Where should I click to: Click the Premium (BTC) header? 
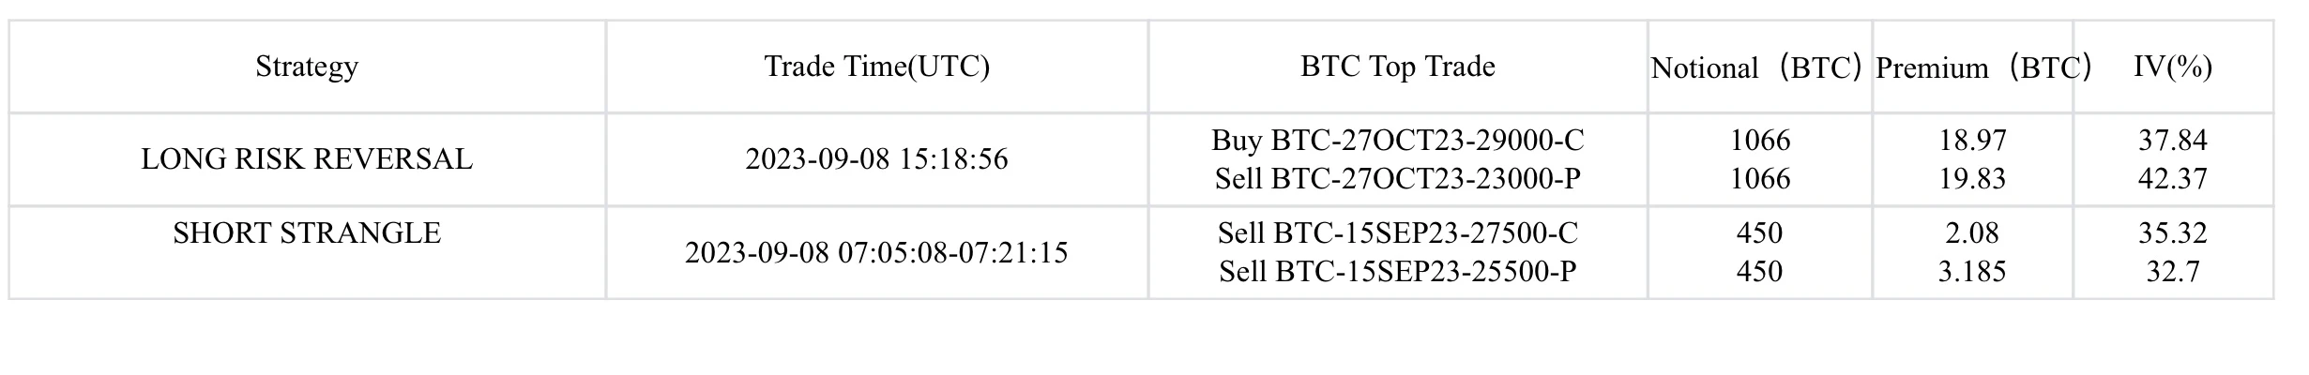click(1982, 68)
